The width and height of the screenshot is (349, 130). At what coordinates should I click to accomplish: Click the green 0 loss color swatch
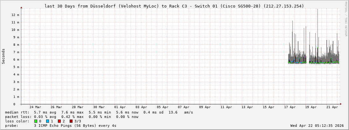click(36, 121)
